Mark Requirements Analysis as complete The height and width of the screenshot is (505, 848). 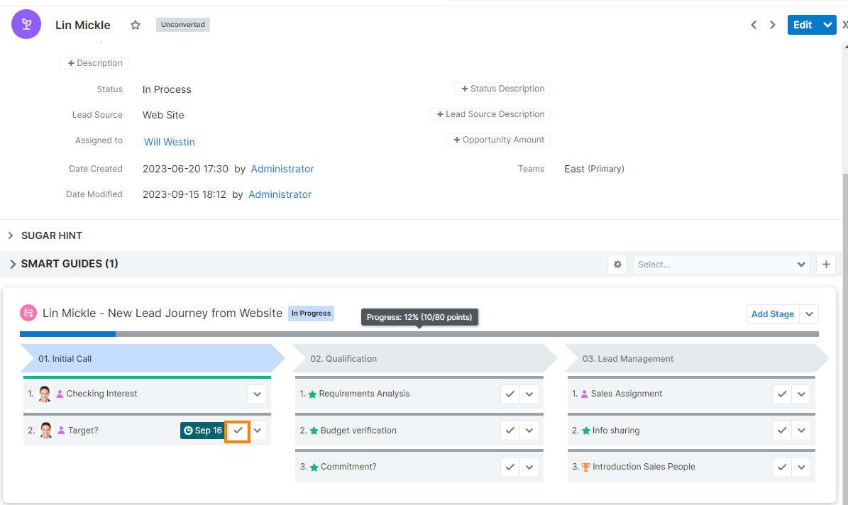[510, 394]
